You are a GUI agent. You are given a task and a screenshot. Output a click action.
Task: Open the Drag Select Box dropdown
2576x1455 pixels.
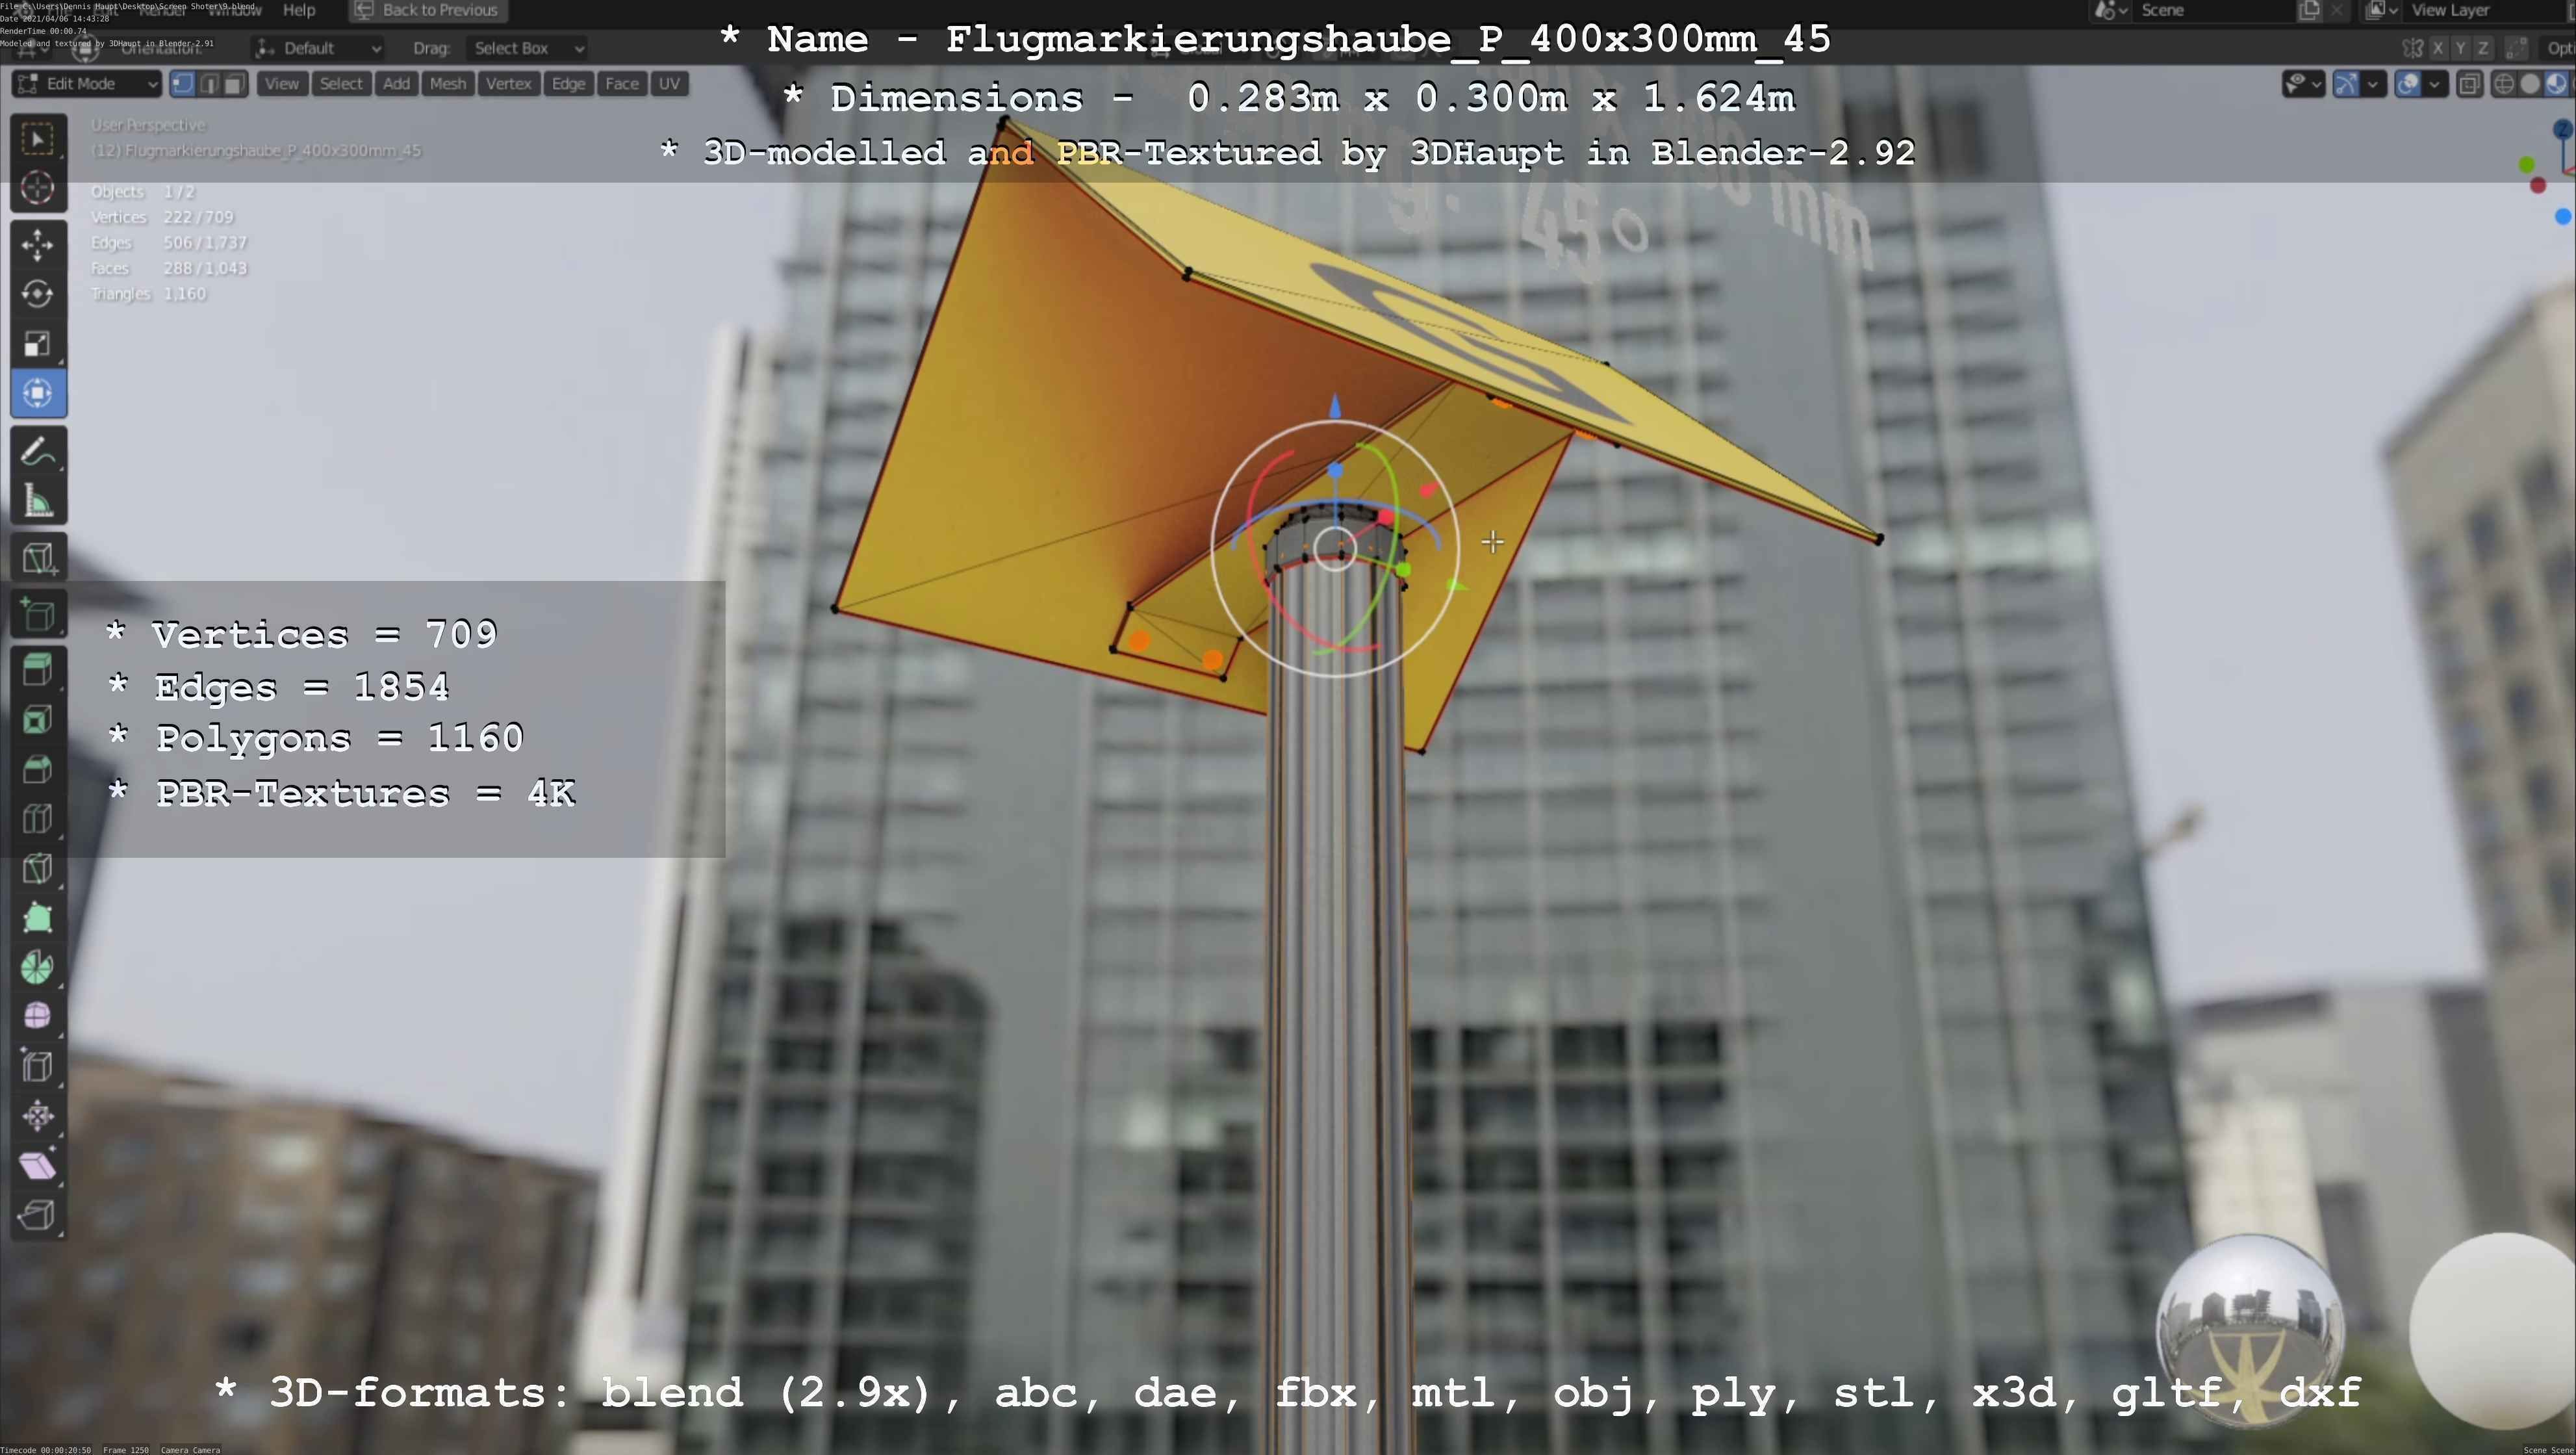coord(527,48)
